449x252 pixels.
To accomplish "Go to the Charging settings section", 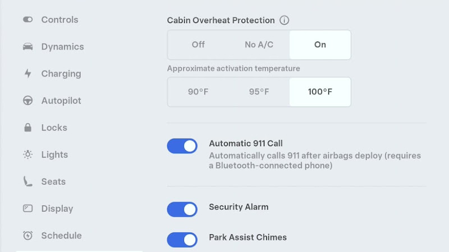I will point(61,74).
